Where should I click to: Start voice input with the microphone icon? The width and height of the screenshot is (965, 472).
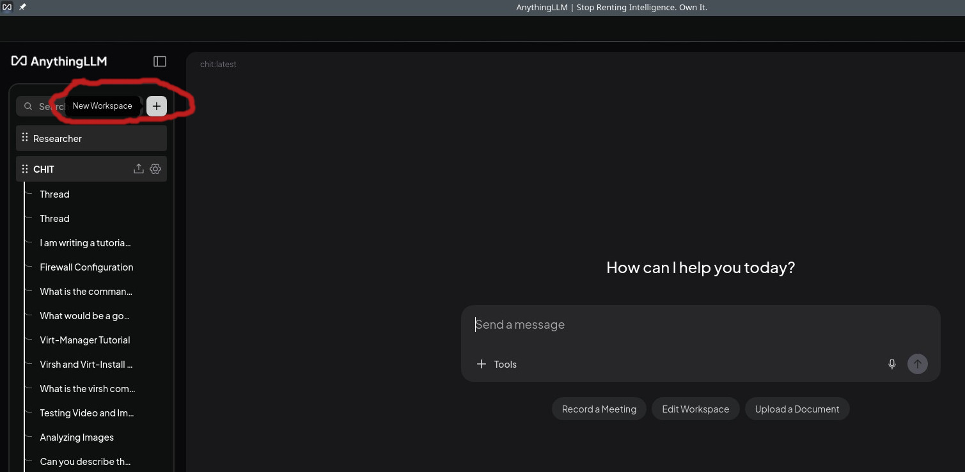892,364
